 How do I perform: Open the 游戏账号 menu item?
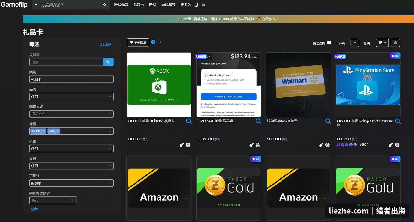click(x=168, y=5)
